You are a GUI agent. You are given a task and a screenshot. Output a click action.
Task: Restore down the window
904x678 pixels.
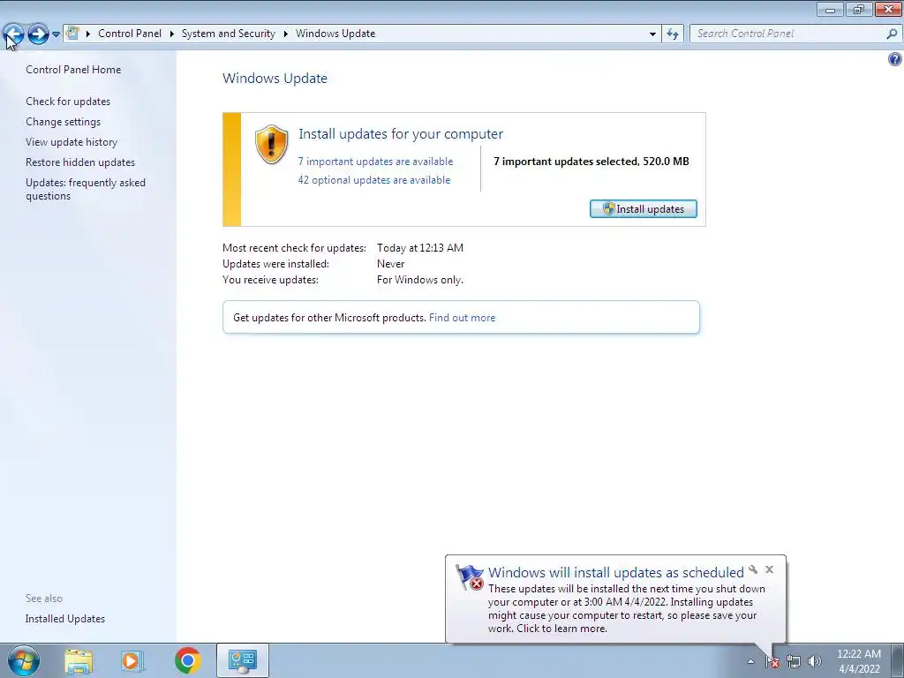click(x=859, y=9)
